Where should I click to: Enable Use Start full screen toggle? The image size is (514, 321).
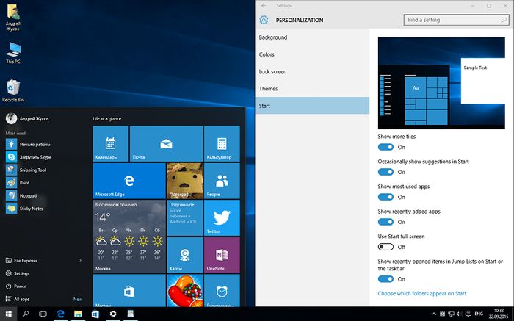coord(385,247)
